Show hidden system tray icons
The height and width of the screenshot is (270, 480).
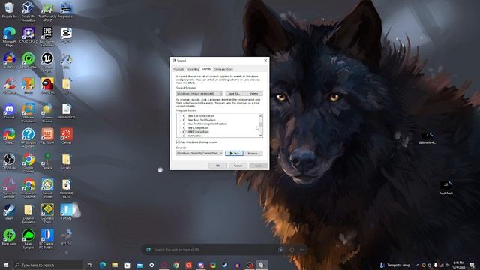pyautogui.click(x=418, y=265)
